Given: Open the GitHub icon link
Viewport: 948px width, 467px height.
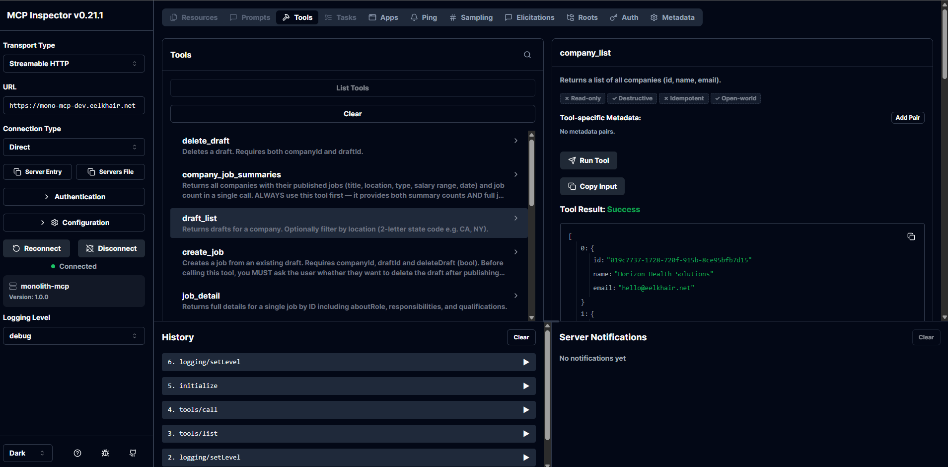Looking at the screenshot, I should coord(133,453).
